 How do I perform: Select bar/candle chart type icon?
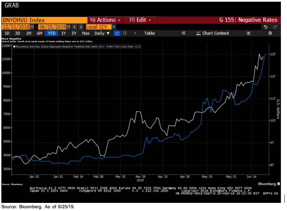[125, 33]
